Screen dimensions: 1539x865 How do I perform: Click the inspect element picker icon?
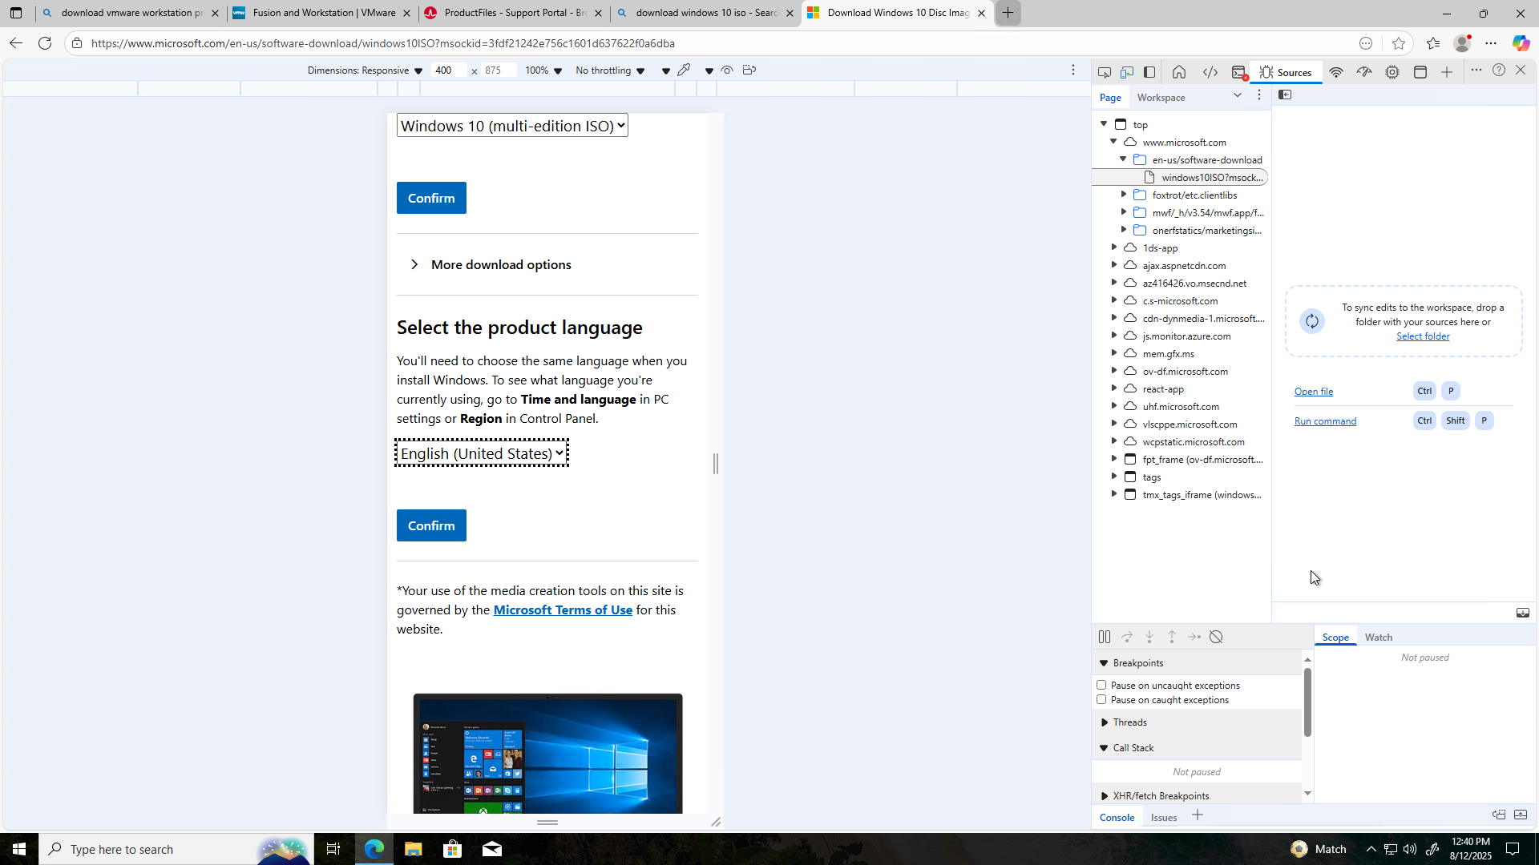pos(1104,72)
